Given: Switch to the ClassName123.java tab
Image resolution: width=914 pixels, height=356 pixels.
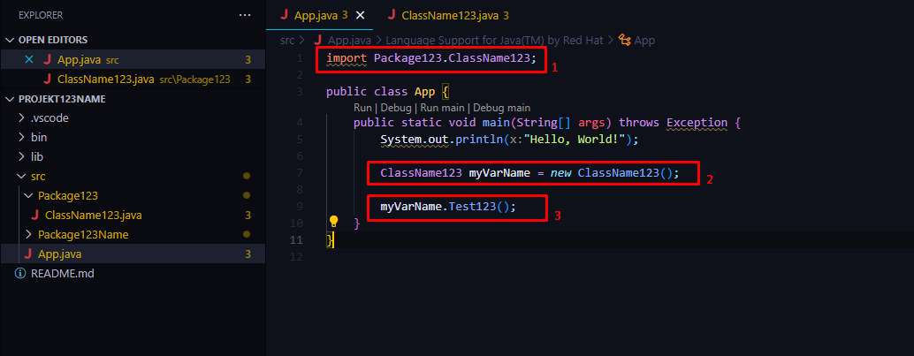Looking at the screenshot, I should 450,15.
